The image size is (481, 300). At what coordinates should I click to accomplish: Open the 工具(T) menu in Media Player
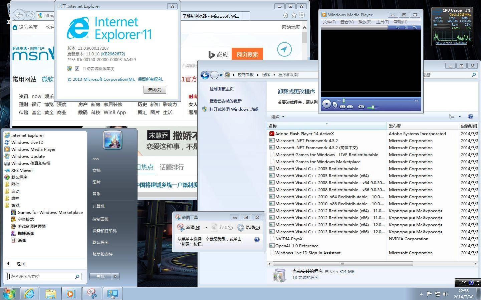pos(383,22)
